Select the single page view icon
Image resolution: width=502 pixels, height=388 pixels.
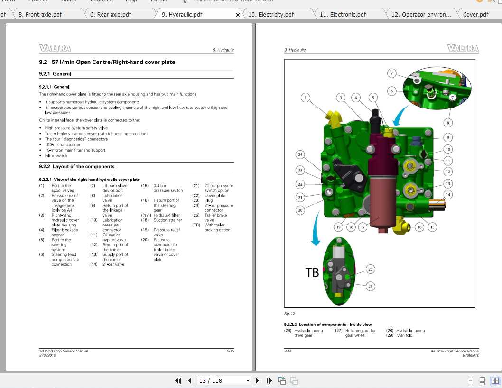coord(470,380)
